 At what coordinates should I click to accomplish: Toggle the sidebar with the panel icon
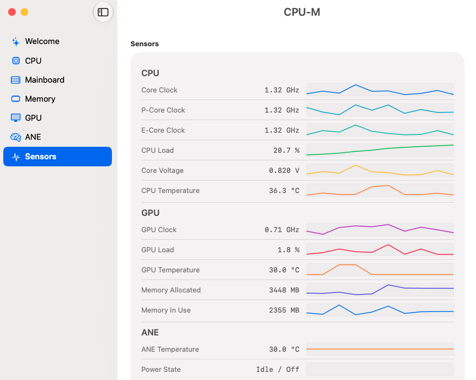[x=103, y=12]
